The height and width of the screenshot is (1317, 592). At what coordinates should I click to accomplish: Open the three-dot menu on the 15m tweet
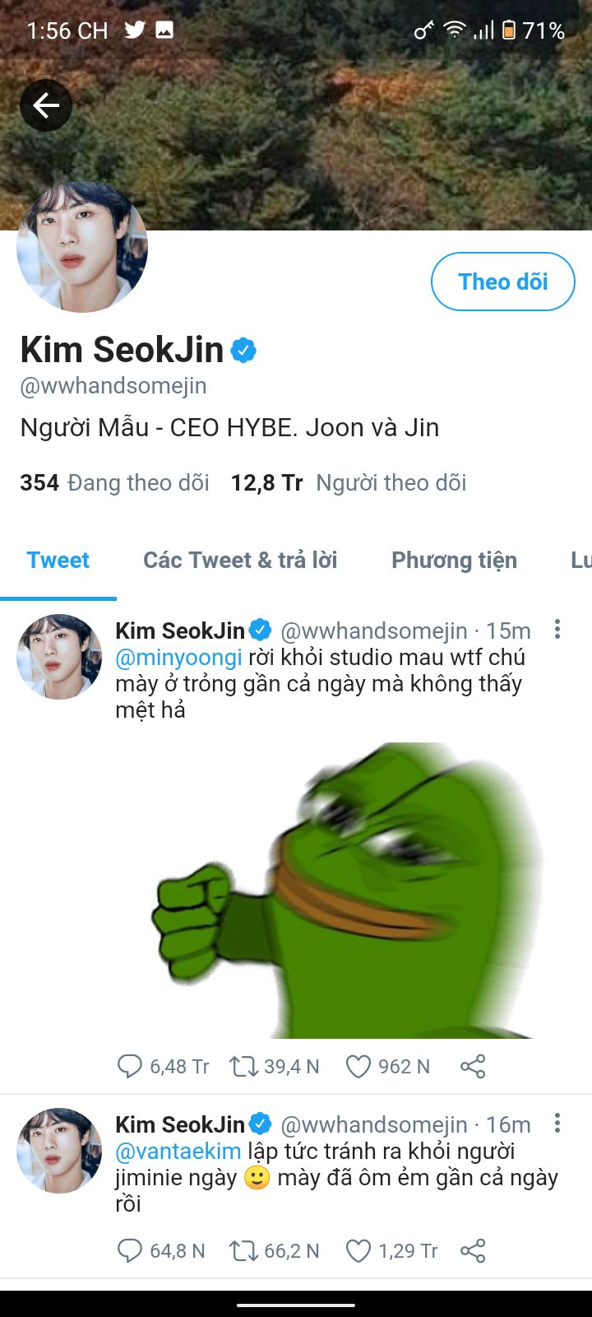[x=557, y=630]
